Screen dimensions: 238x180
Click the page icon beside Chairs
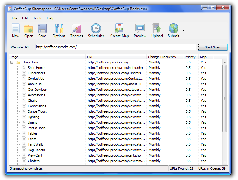24,101
